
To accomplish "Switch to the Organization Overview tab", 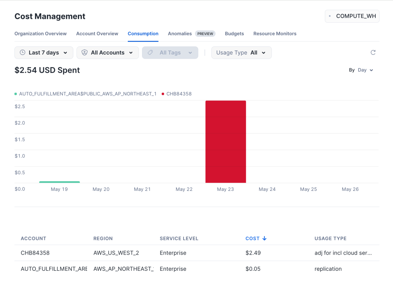I will 41,34.
